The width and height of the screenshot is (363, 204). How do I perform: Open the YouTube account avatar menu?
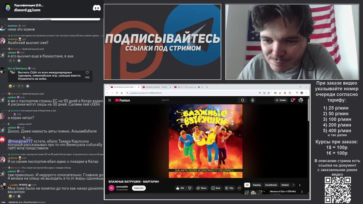pyautogui.click(x=301, y=100)
